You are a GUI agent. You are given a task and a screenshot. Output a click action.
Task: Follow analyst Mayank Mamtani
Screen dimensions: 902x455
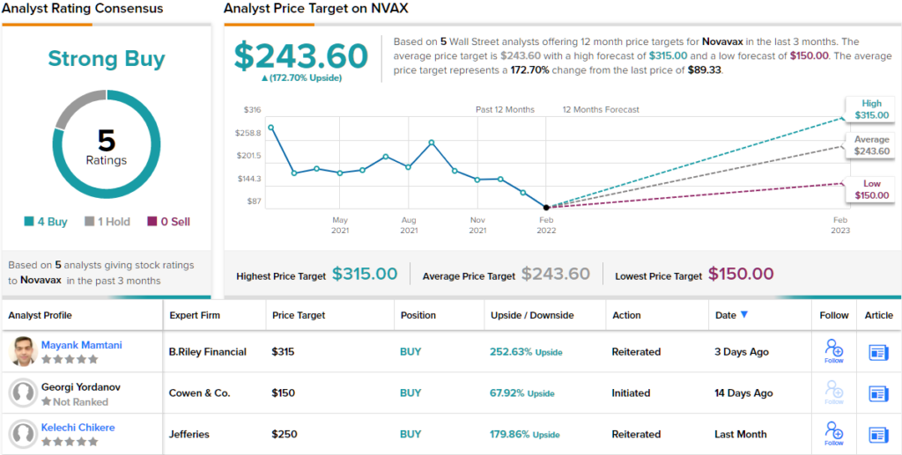pyautogui.click(x=833, y=349)
